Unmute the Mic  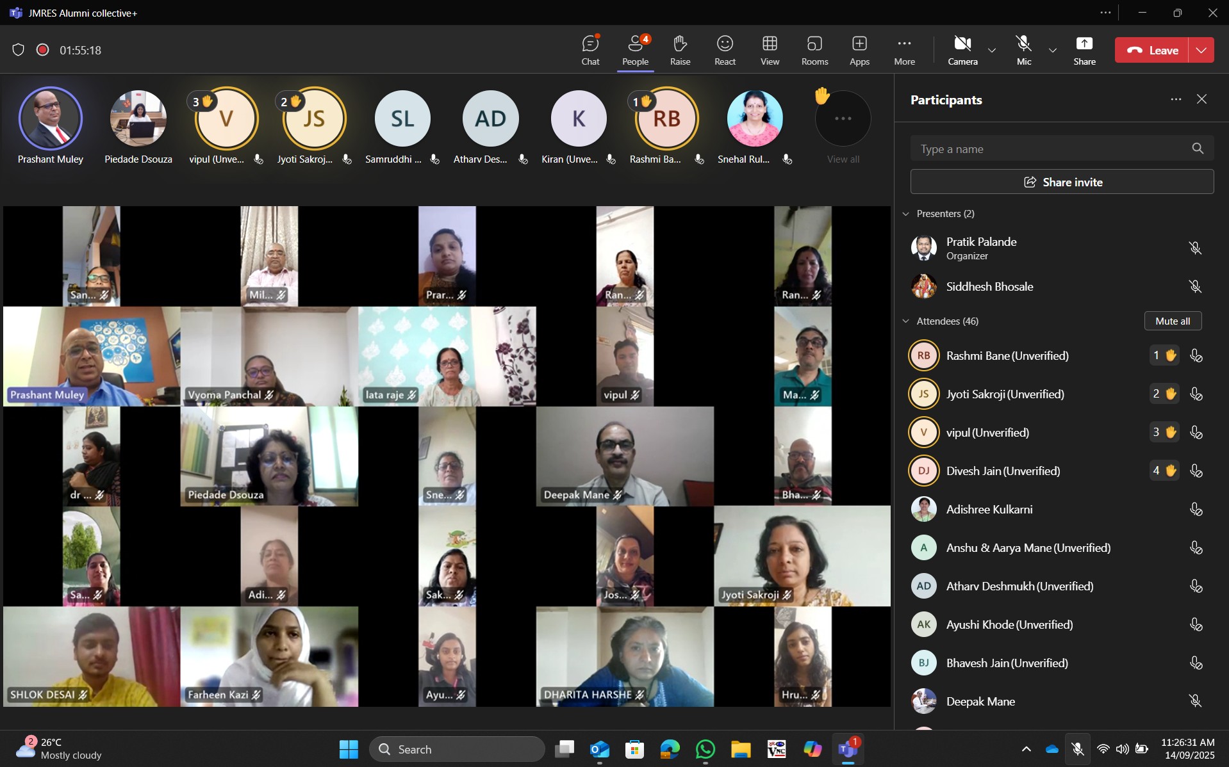click(x=1024, y=50)
